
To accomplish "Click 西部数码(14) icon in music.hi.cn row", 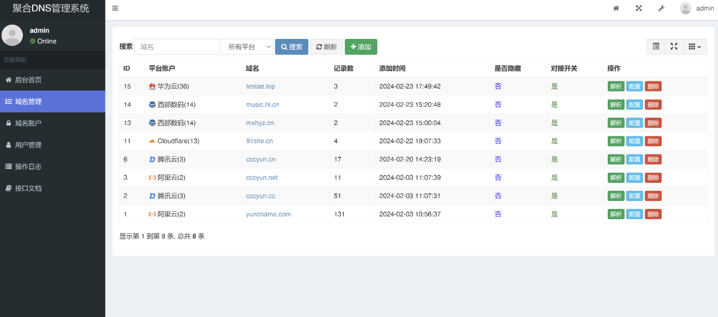I will pos(152,105).
